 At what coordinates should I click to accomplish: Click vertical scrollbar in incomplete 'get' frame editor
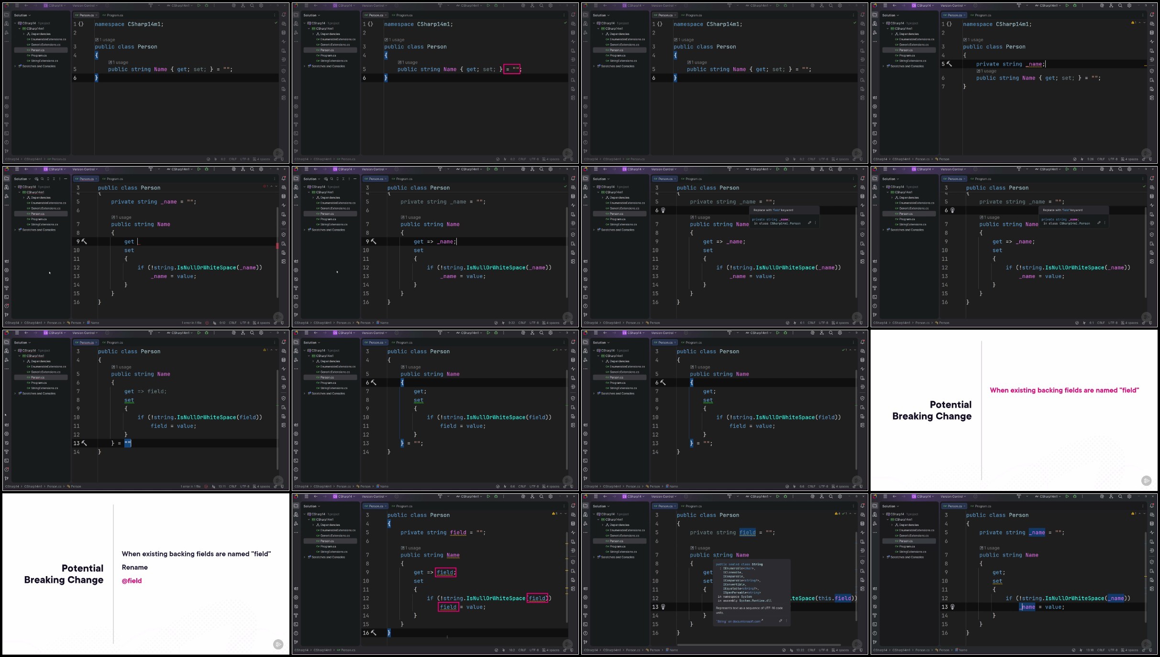pos(277,252)
